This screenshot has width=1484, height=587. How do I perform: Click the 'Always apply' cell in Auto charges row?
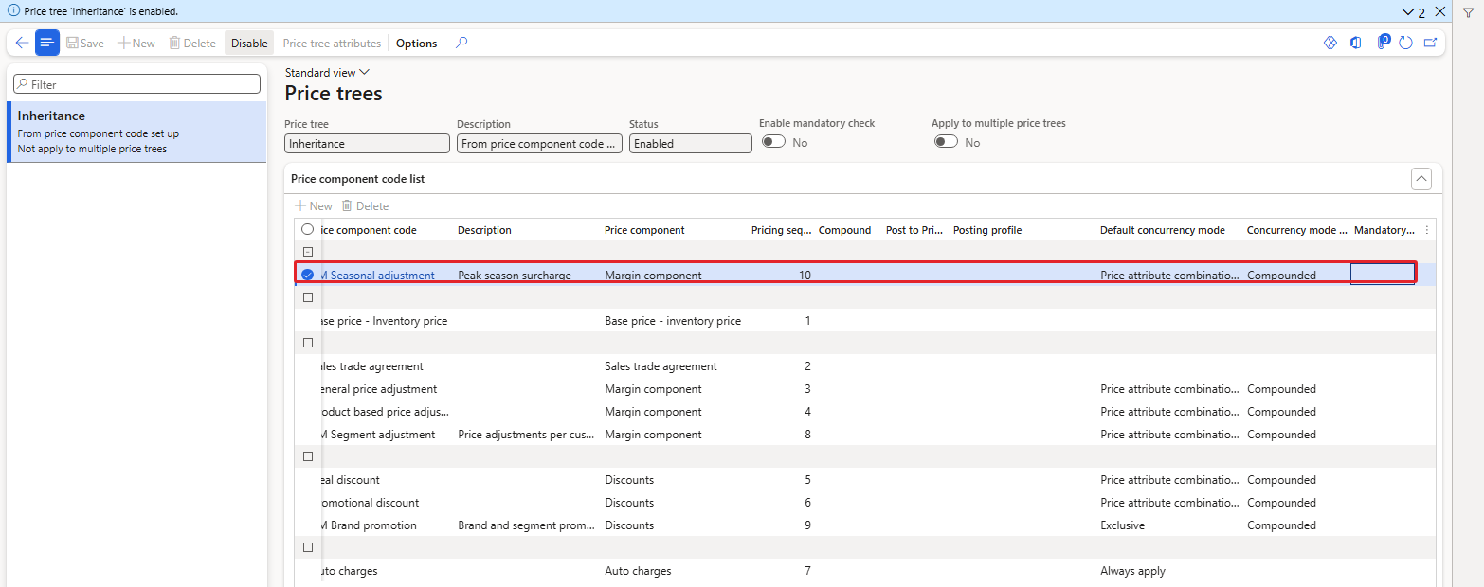[1133, 571]
